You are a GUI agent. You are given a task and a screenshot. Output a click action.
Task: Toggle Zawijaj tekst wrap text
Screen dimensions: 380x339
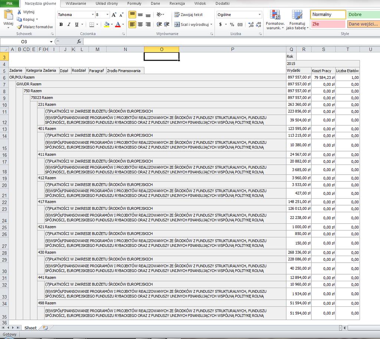[188, 15]
